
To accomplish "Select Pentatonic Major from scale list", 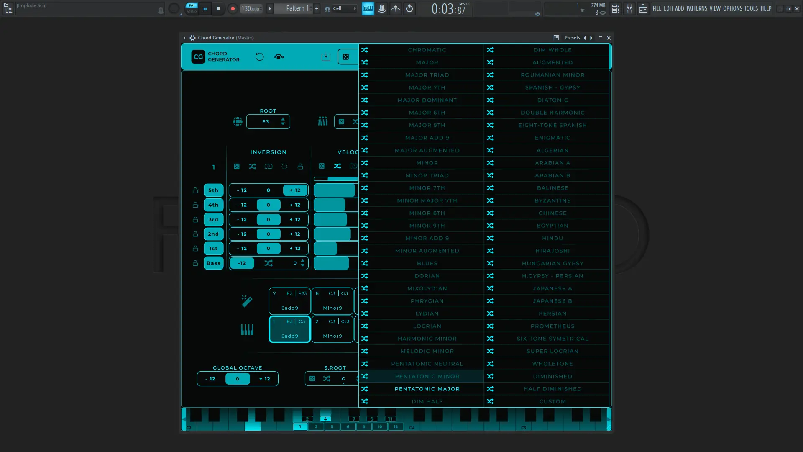I will [x=427, y=389].
